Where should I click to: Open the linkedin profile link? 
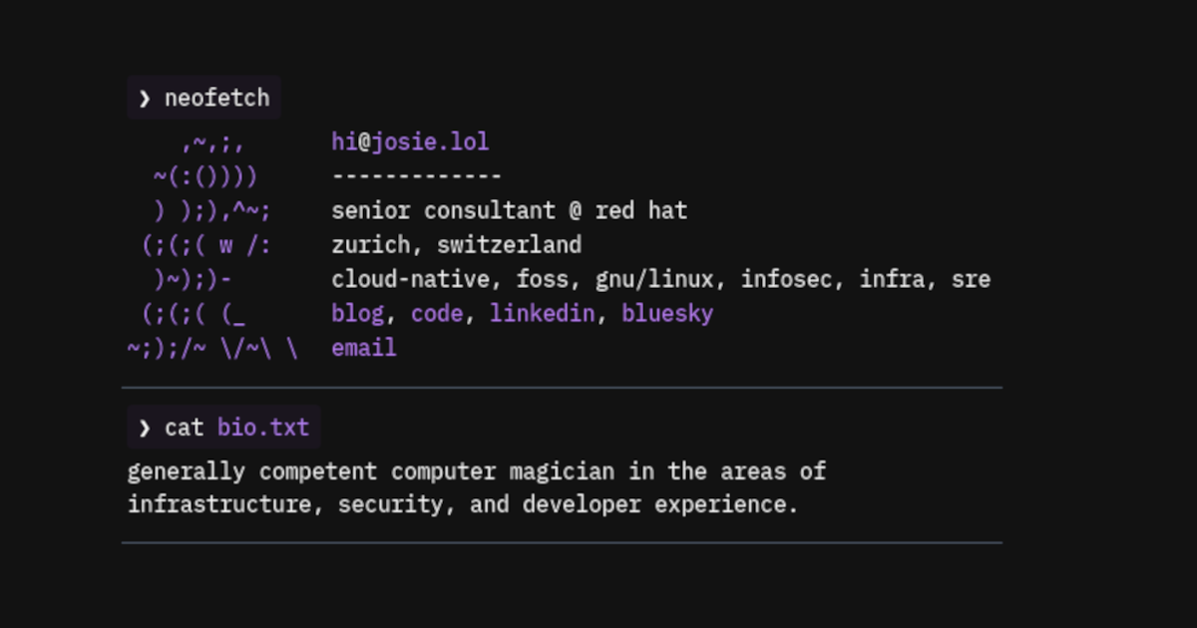click(x=542, y=314)
